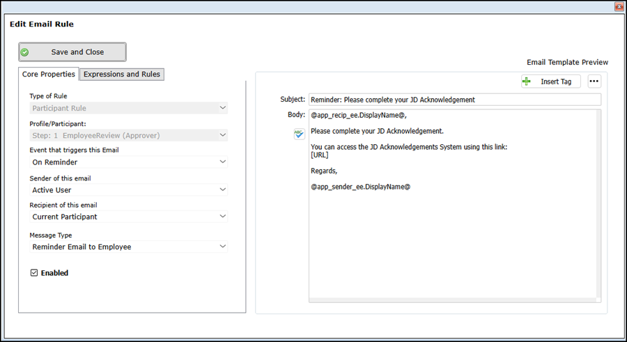
Task: Switch to the Expressions and Rules tab
Action: (x=122, y=75)
